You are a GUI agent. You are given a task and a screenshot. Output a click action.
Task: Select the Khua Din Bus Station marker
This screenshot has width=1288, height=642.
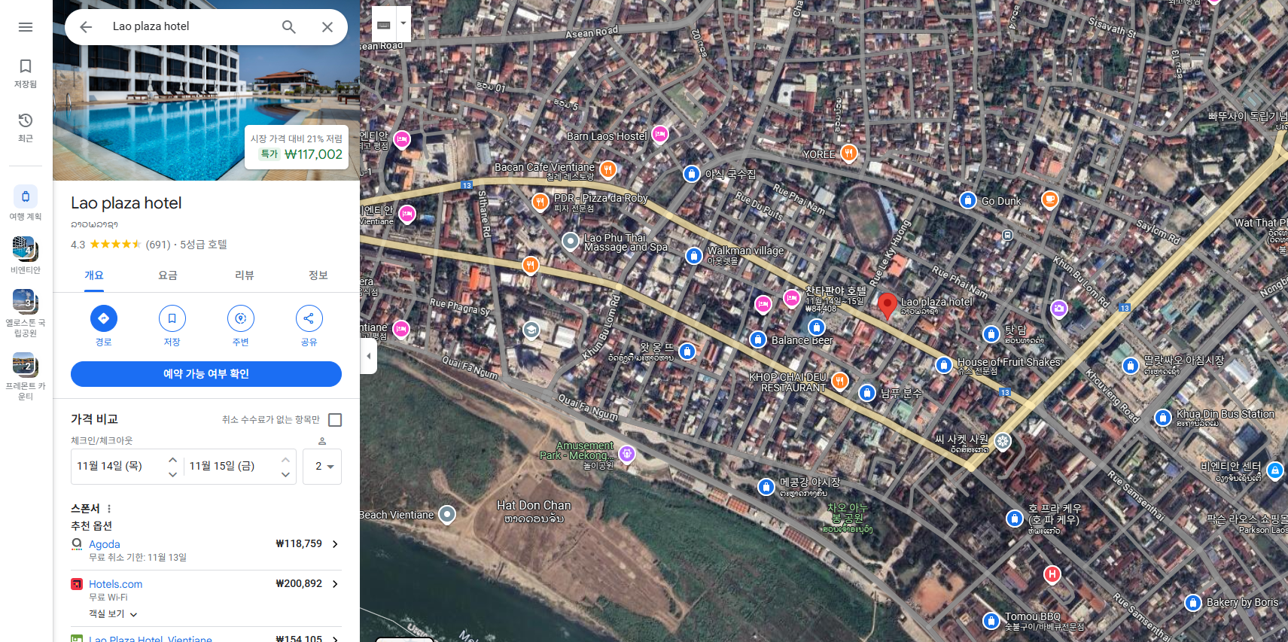tap(1163, 417)
